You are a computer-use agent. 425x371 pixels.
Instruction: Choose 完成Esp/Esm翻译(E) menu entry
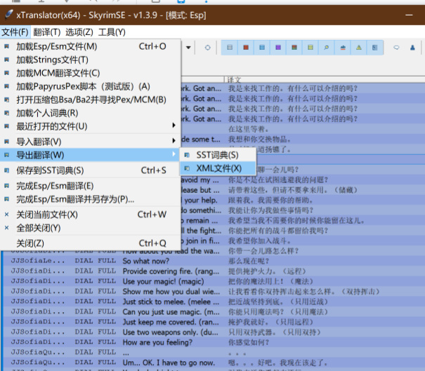pyautogui.click(x=90, y=186)
